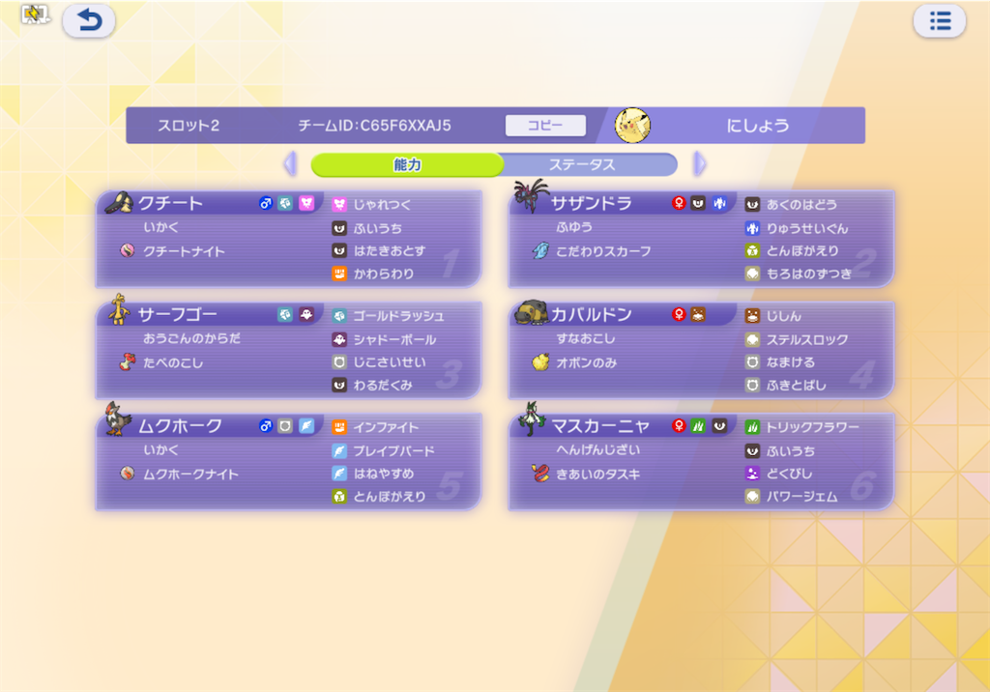Click カバルドン's ground type icon
The height and width of the screenshot is (692, 990).
click(698, 314)
